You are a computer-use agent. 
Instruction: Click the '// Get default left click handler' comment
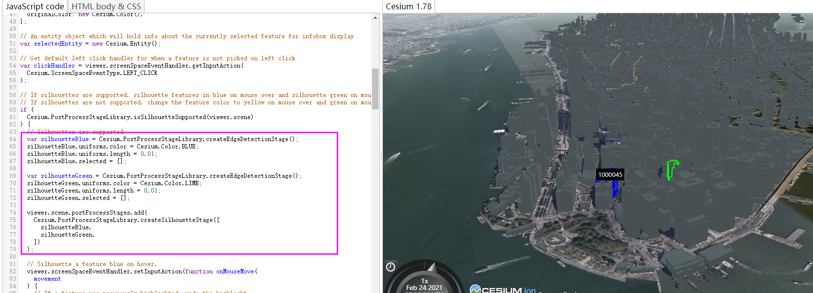(x=158, y=58)
